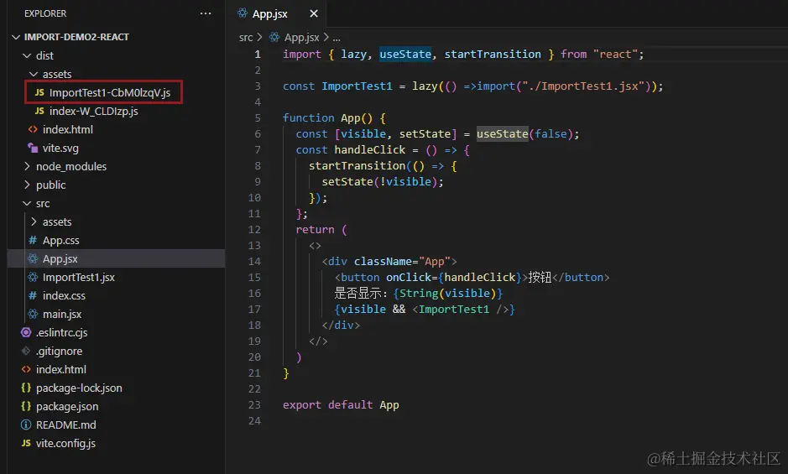Click className="App" attribute on line 14
Viewport: 788px width, 474px height.
402,262
